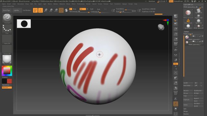Viewport: 207px width, 116px height.
Task: Select the Scale transform icon in top shelf
Action: coord(51,10)
